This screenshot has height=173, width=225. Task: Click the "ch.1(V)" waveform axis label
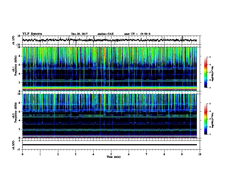pos(14,40)
